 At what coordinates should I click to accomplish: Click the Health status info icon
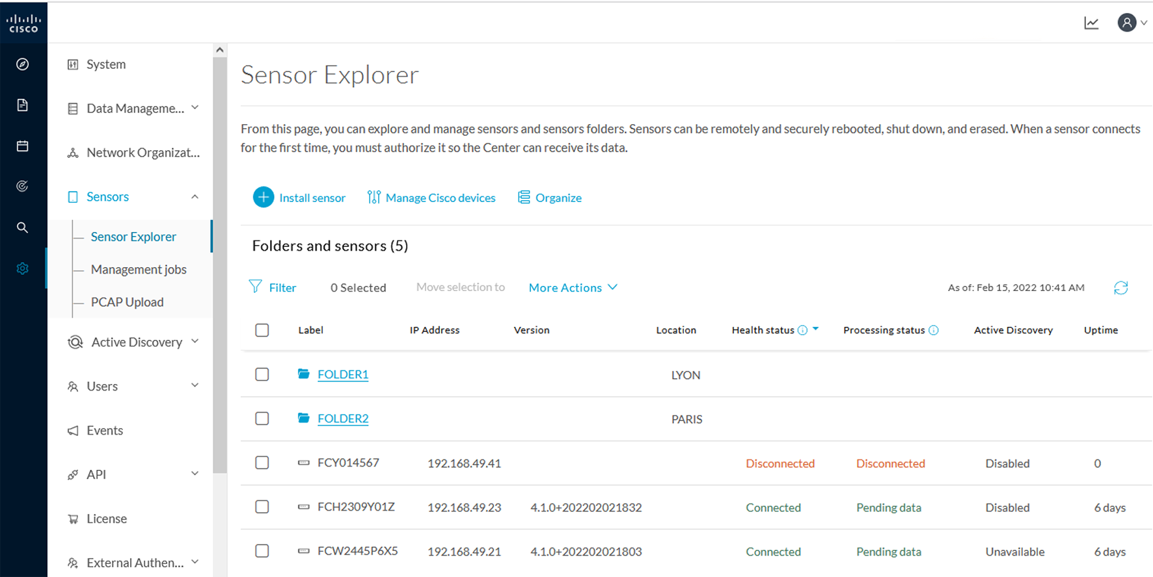click(x=803, y=330)
